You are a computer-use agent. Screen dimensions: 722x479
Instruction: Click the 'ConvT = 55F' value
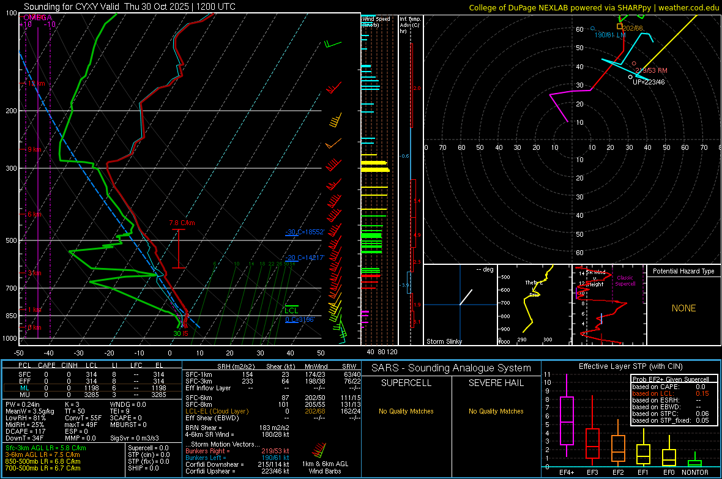point(83,418)
